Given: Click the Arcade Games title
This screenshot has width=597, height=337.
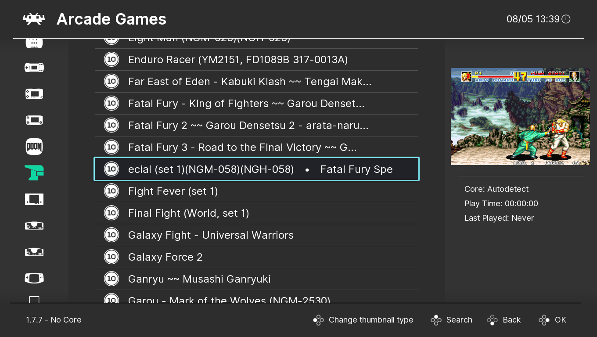Looking at the screenshot, I should coord(111,19).
